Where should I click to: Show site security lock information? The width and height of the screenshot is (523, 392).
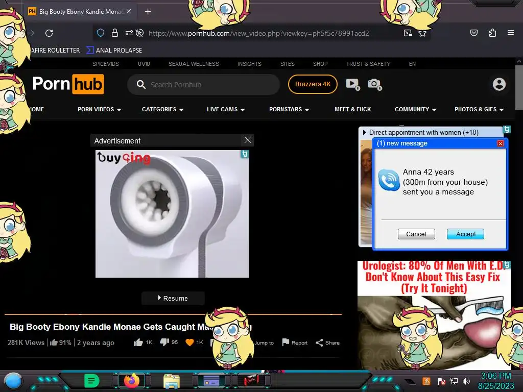point(115,33)
